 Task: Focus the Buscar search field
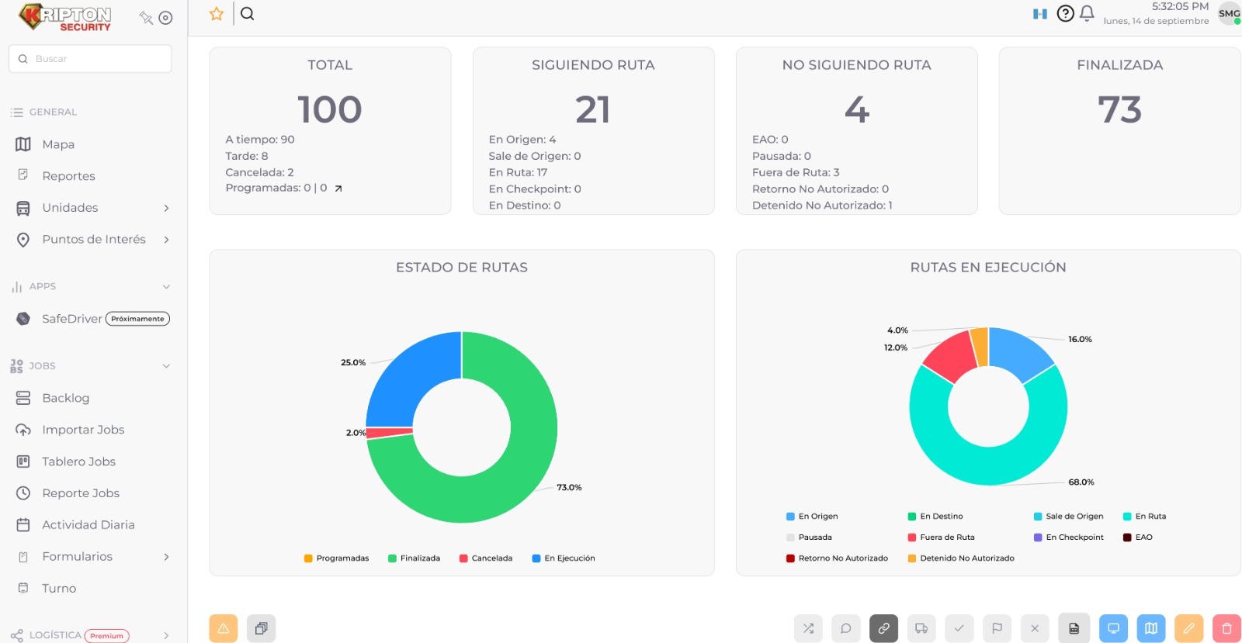(90, 59)
